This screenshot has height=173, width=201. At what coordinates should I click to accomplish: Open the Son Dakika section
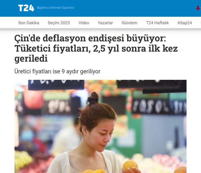[x=29, y=23]
